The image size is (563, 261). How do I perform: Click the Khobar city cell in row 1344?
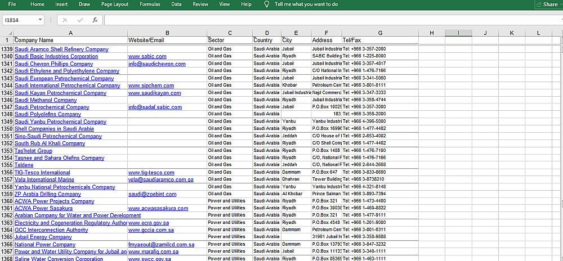pos(296,85)
